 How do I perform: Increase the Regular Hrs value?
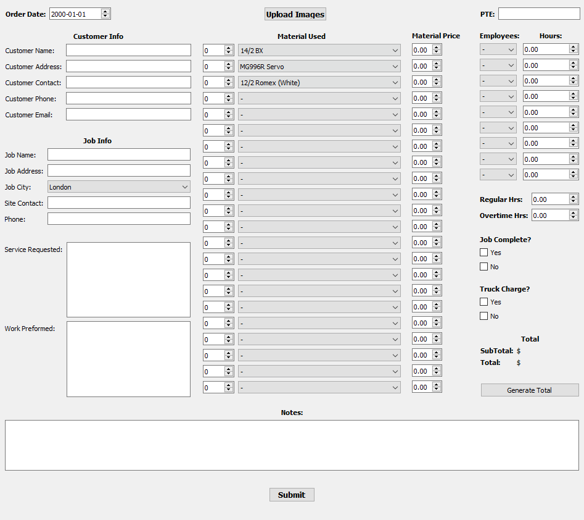pyautogui.click(x=574, y=196)
